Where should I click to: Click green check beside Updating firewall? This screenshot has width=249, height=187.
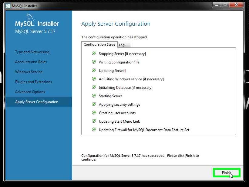click(x=94, y=70)
